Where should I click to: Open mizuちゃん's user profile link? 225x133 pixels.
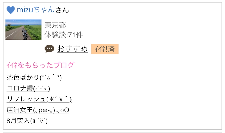(36, 10)
